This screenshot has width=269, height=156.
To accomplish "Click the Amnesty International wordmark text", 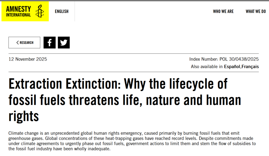I will pos(18,12).
